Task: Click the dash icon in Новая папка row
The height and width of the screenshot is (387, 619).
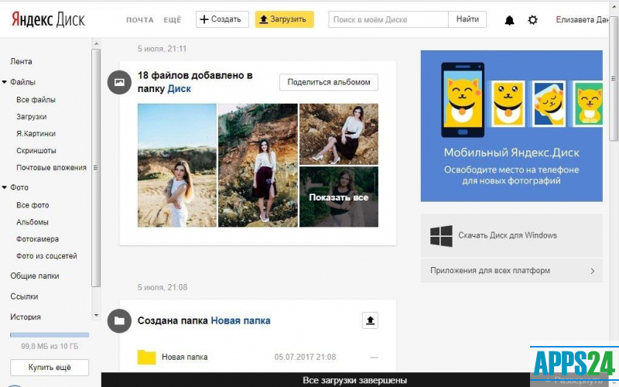Action: pyautogui.click(x=374, y=358)
